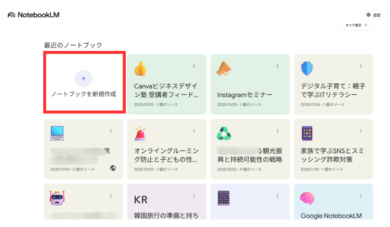390x227 pixels.
Task: Open the purple notebook emoji card
Action: (x=224, y=198)
